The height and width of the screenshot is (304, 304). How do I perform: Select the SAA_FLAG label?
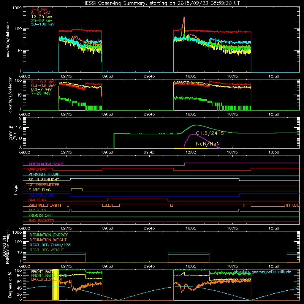(x=37, y=200)
